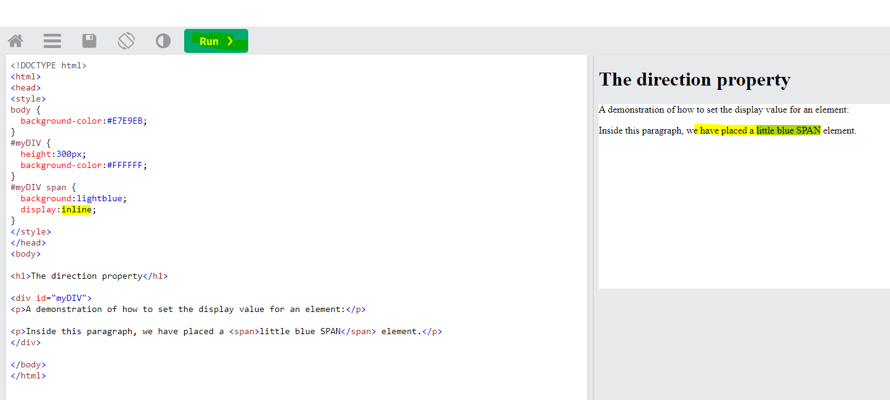Image resolution: width=890 pixels, height=400 pixels.
Task: Click the #E7E9EB color value in code
Action: point(127,121)
